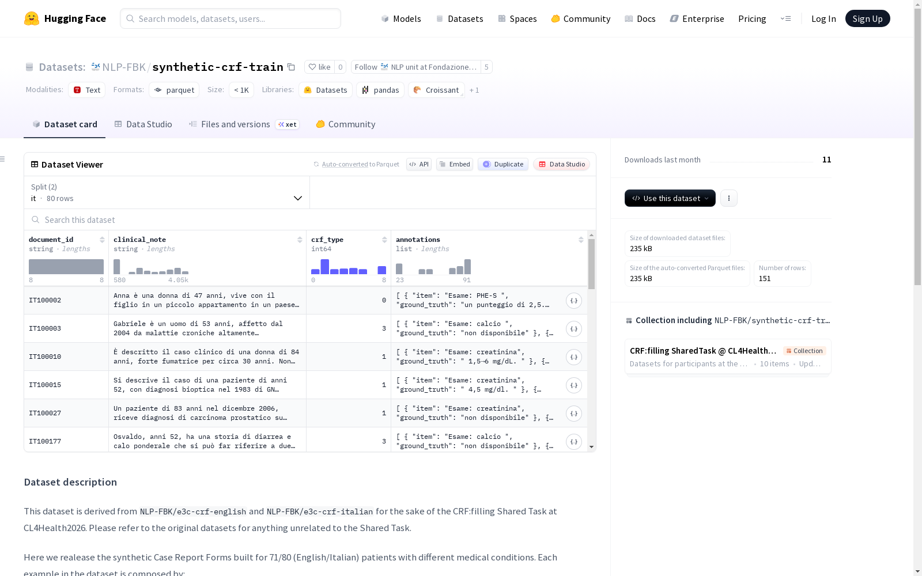Image resolution: width=922 pixels, height=576 pixels.
Task: Click the followers count 5
Action: point(486,67)
